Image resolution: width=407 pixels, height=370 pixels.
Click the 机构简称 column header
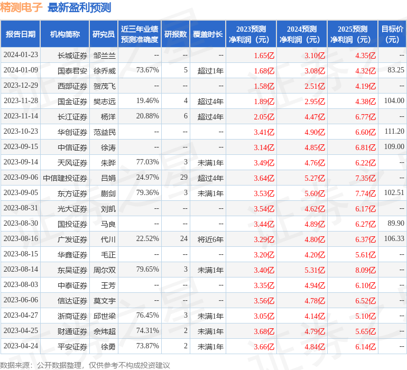tap(65, 34)
